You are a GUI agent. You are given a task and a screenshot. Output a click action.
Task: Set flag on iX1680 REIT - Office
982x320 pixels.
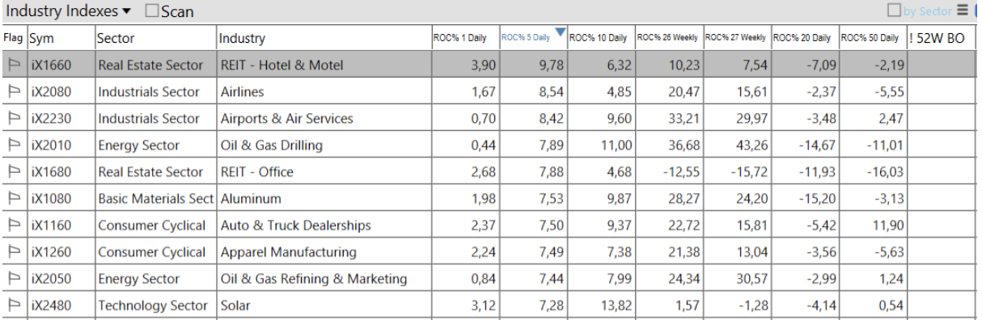(13, 172)
